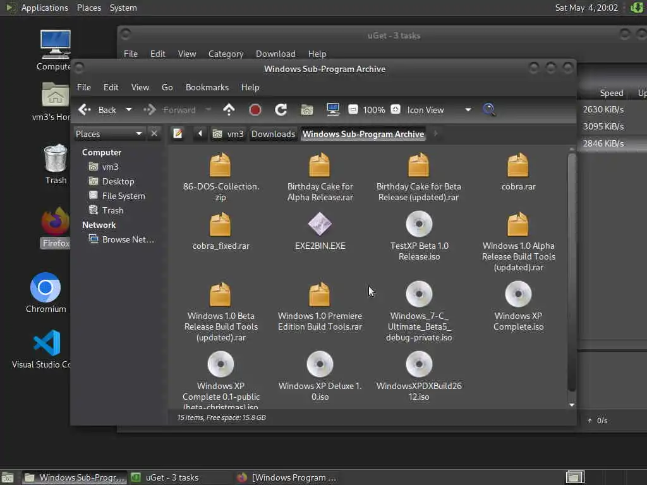Open the Help menu of file manager
The width and height of the screenshot is (647, 485).
coord(250,87)
